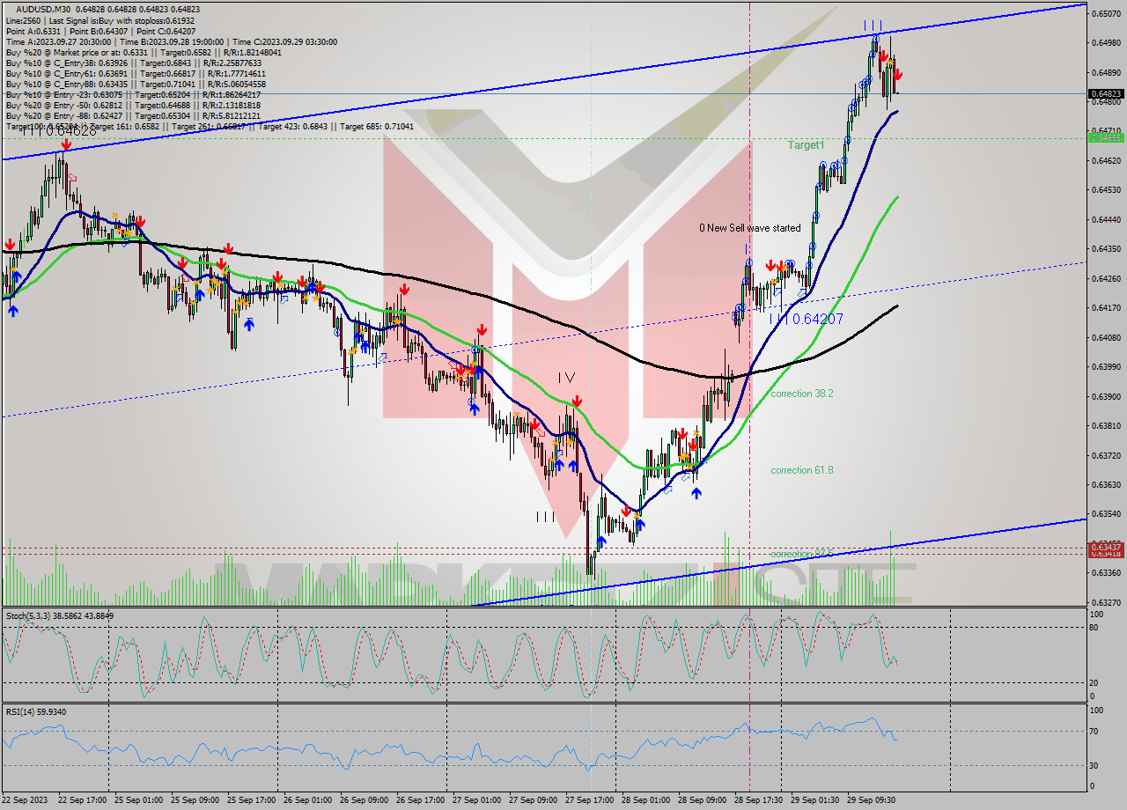Click the '26 Sep 17:00' time label
The width and height of the screenshot is (1127, 810).
point(420,799)
